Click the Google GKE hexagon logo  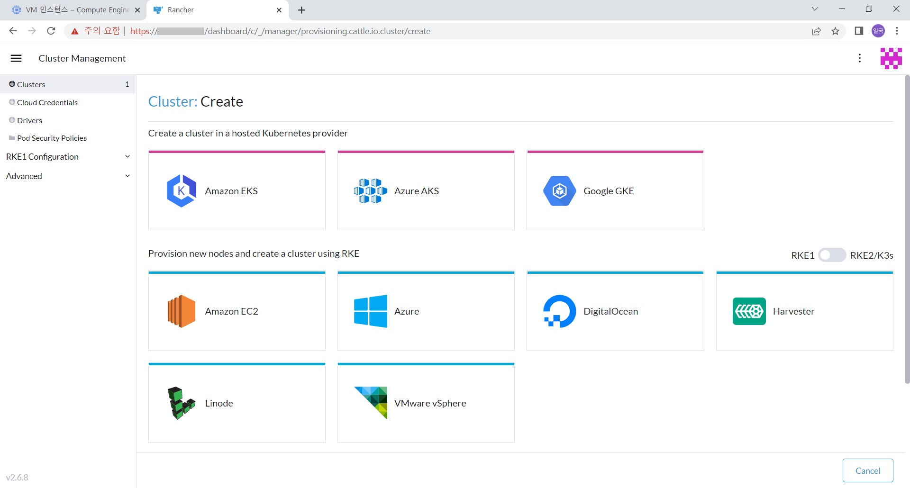[x=560, y=191]
